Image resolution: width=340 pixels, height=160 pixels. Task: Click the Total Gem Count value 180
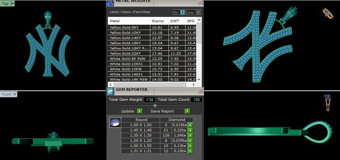click(x=197, y=100)
